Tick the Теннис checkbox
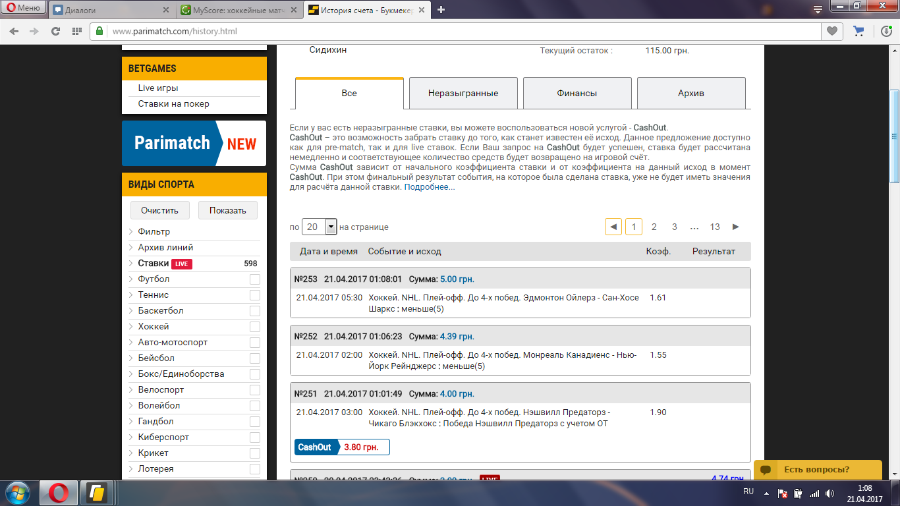The width and height of the screenshot is (900, 506). click(255, 295)
